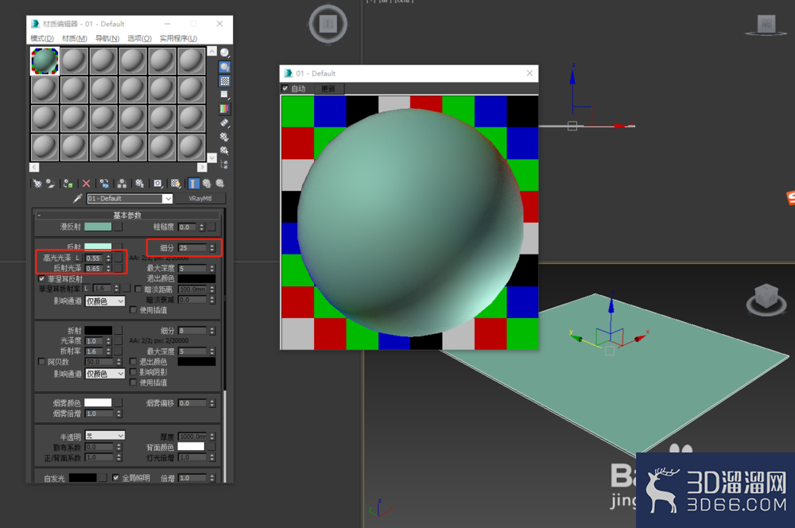Screen dimensions: 795x528
Task: Select the first green material sample slot
Action: tap(45, 61)
